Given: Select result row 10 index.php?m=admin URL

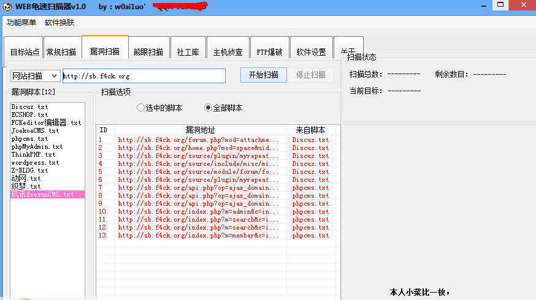Looking at the screenshot, I should pyautogui.click(x=198, y=211).
